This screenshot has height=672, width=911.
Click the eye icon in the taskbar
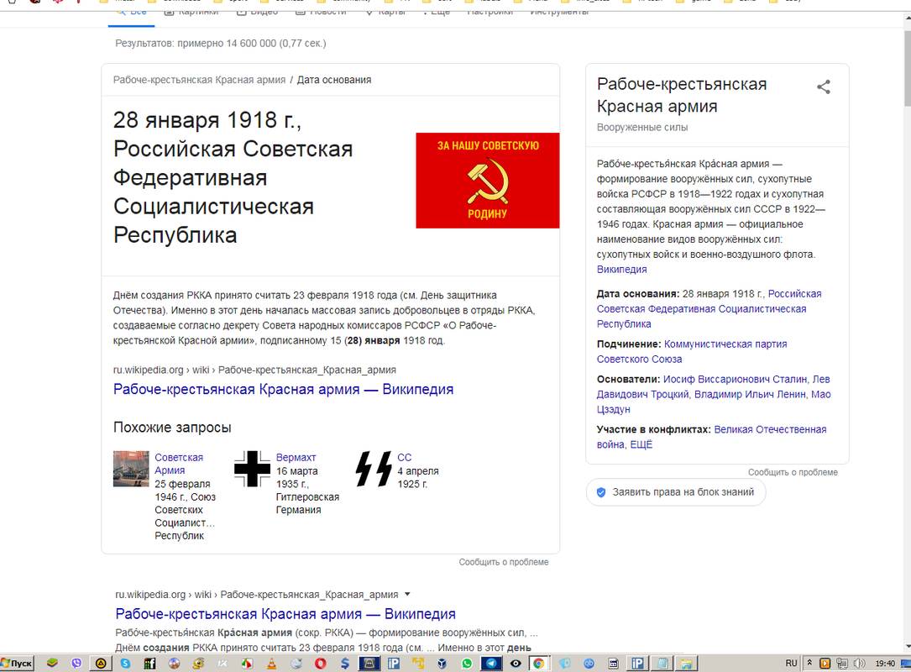[516, 664]
